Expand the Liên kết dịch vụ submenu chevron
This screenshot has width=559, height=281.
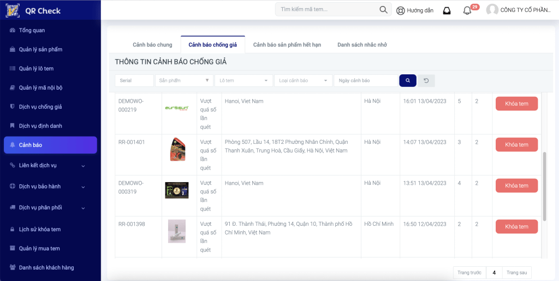pyautogui.click(x=83, y=166)
